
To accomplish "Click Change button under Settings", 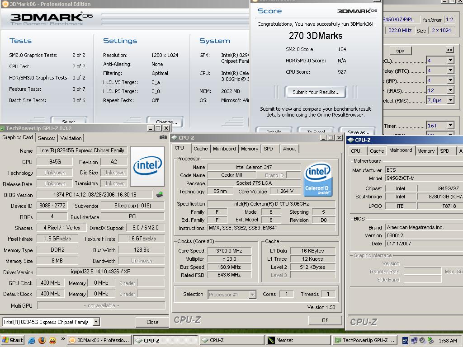I will pos(165,120).
